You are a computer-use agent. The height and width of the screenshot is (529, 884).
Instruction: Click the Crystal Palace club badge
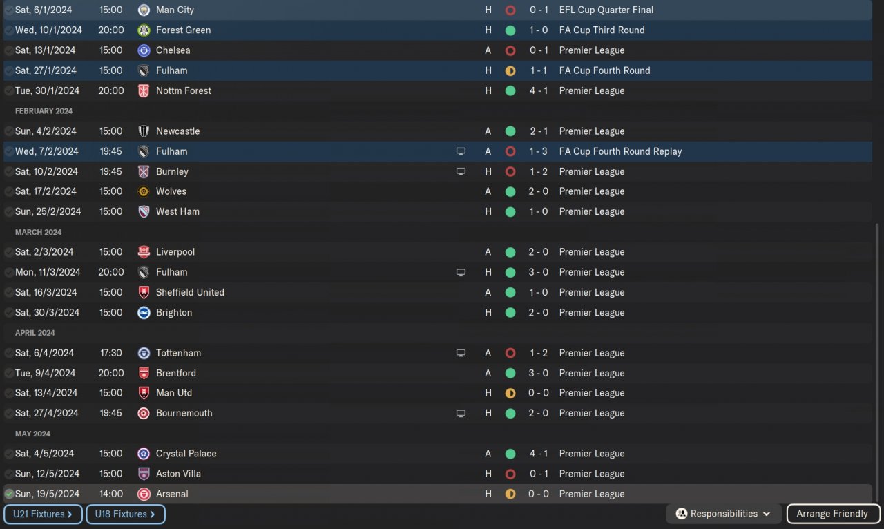click(x=144, y=454)
